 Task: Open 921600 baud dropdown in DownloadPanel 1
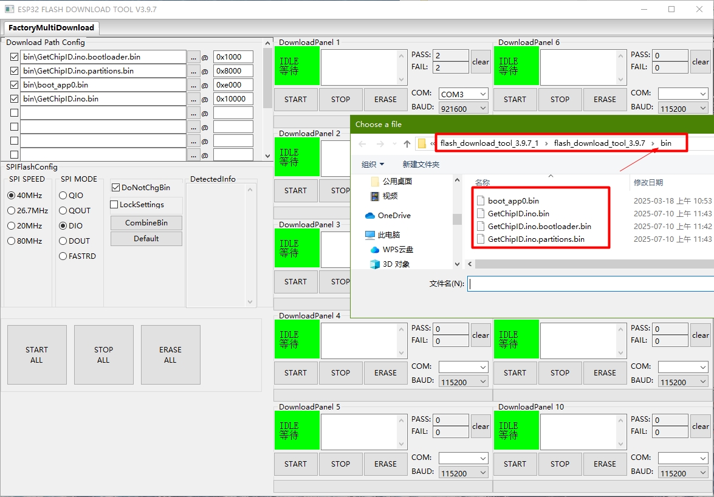coord(464,108)
